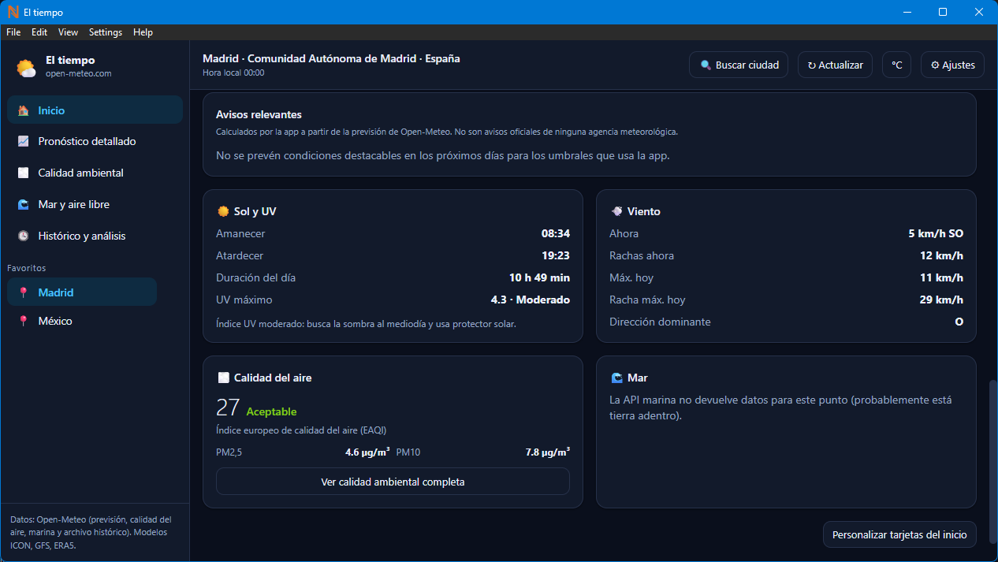Click the app icon in the title bar
The height and width of the screenshot is (562, 998).
pos(13,12)
